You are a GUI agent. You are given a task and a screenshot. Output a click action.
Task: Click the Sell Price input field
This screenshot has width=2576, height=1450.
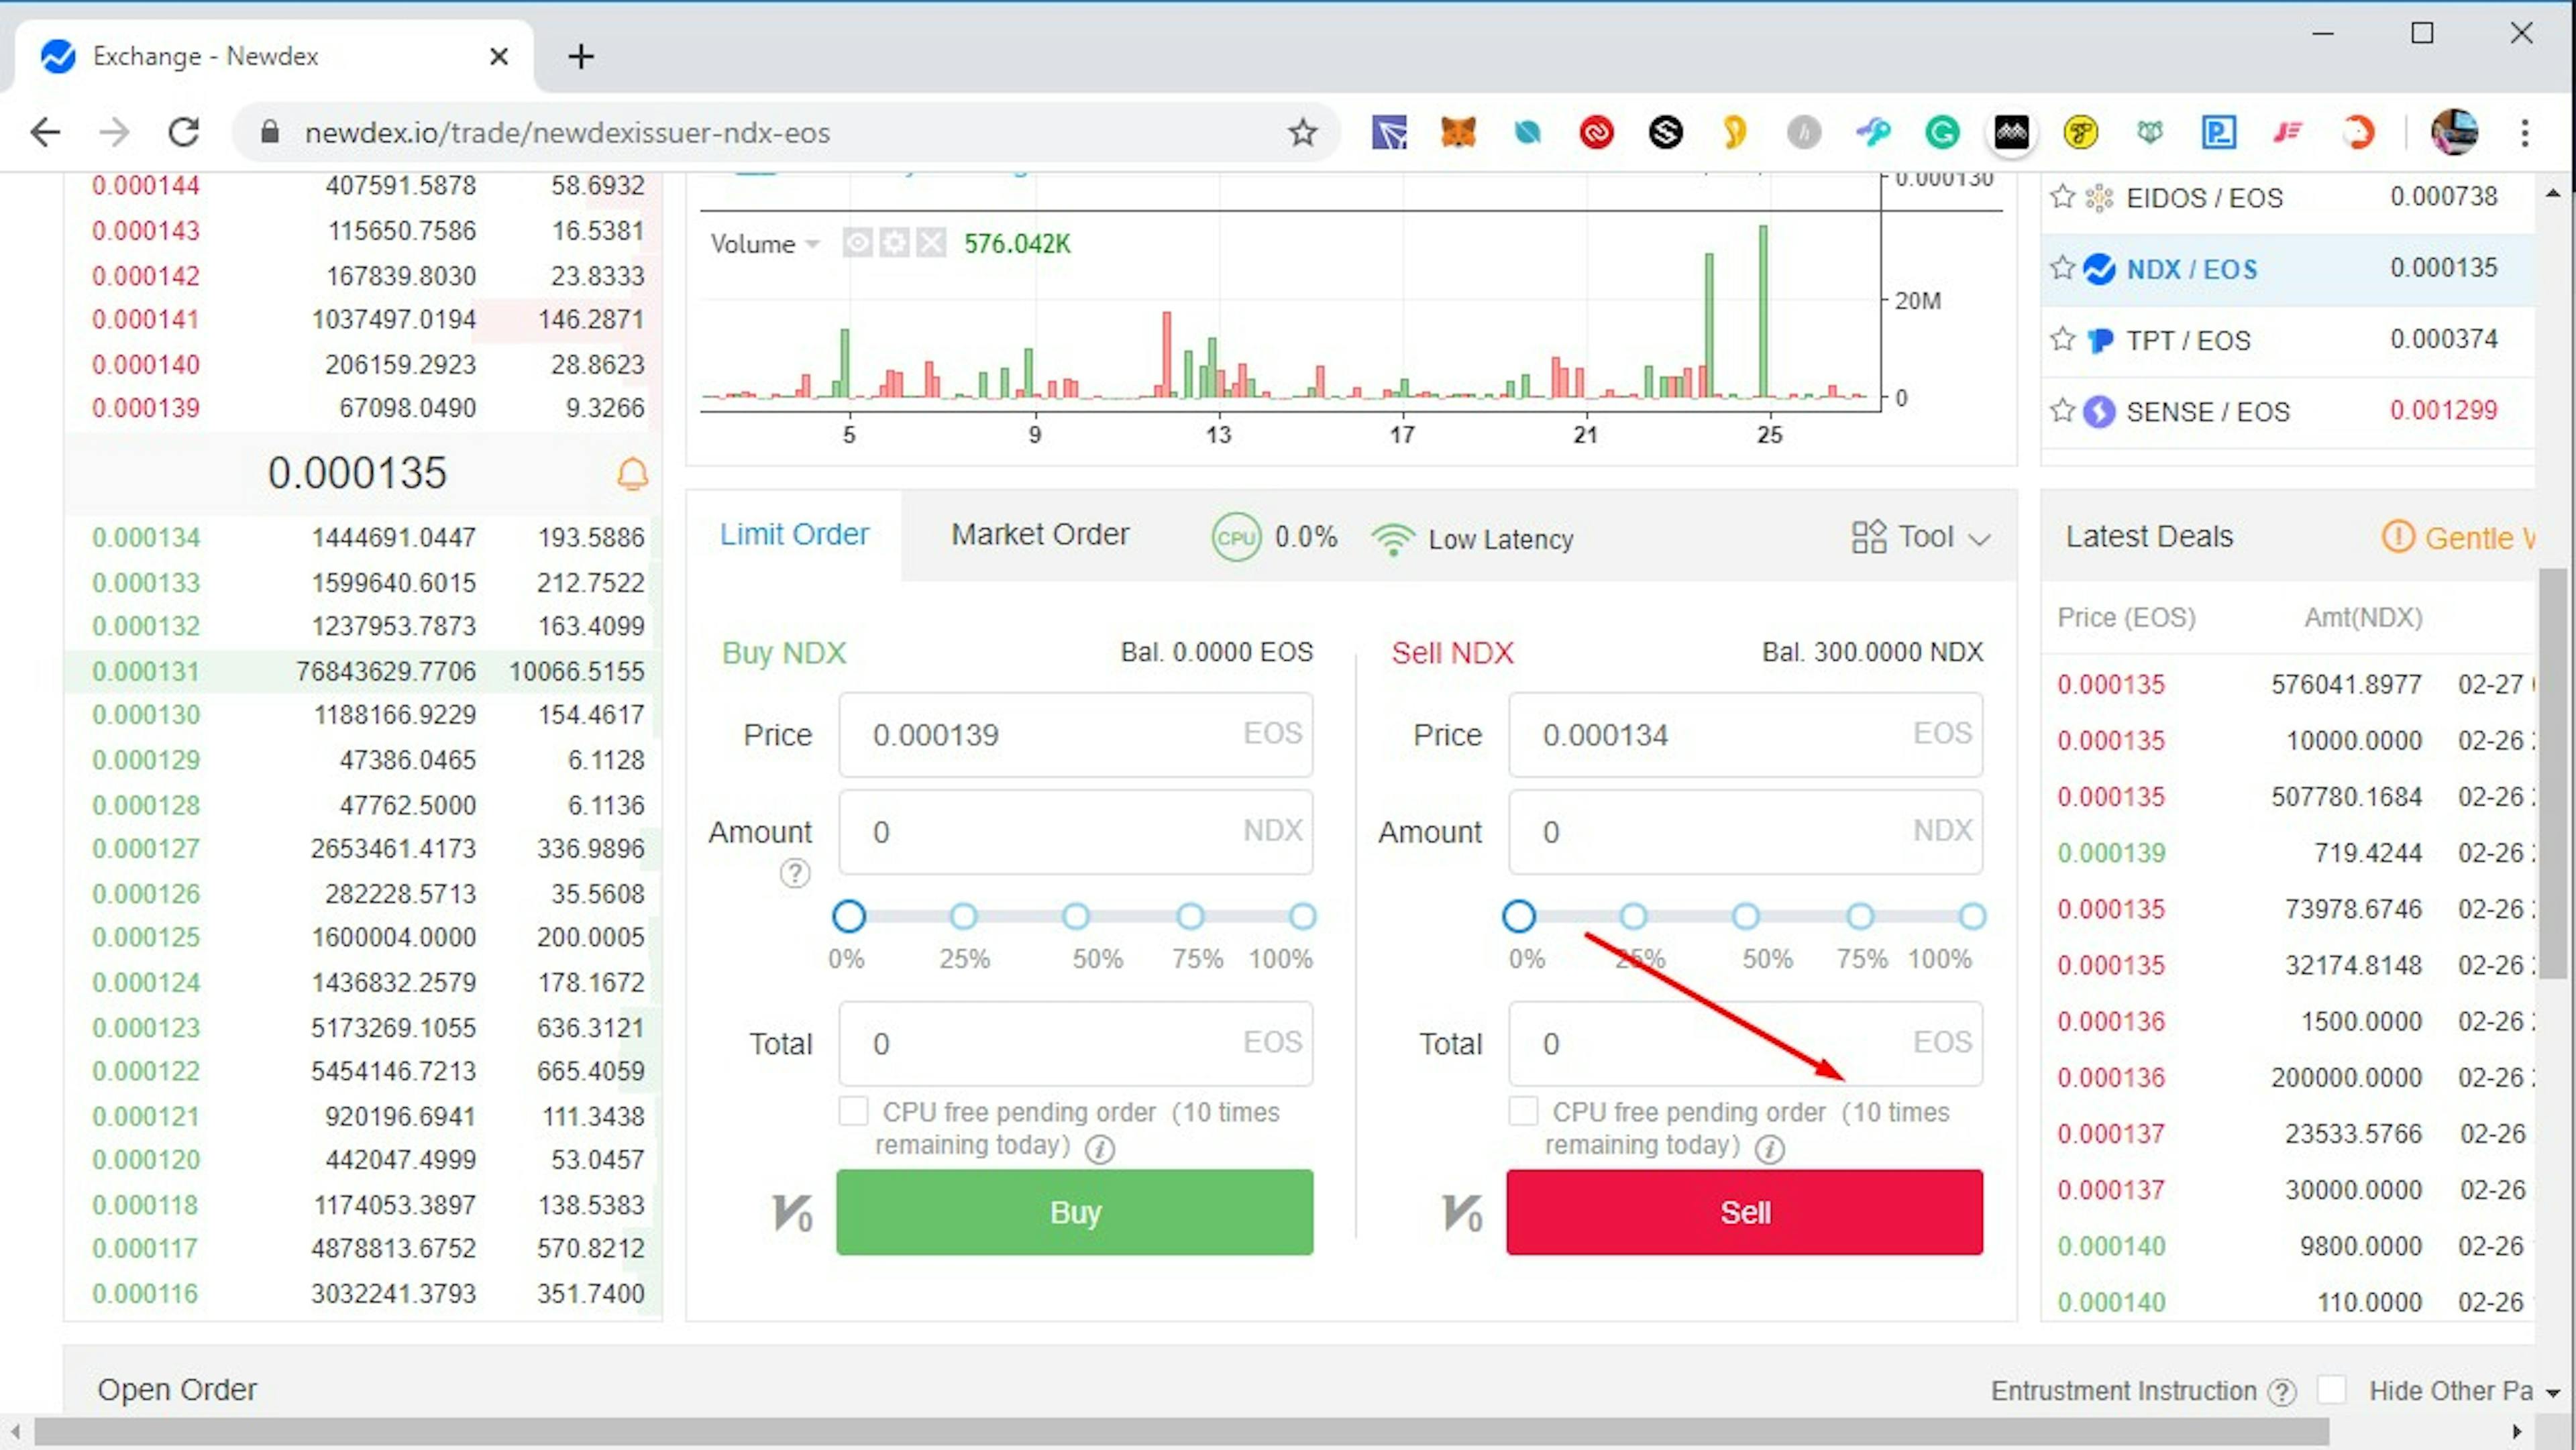point(1745,735)
